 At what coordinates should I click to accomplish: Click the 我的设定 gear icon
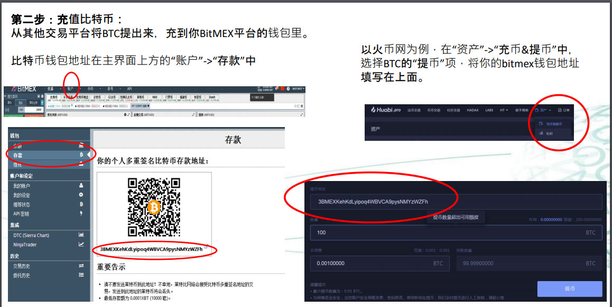[x=81, y=195]
